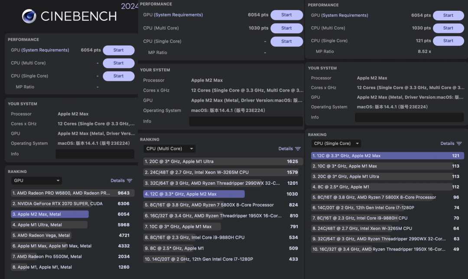Select Apple M2 Max row scoring 121

387,156
